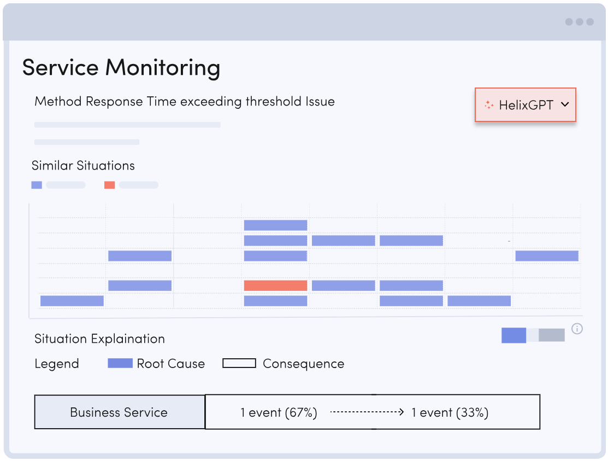Click the Root Cause legend swatch
This screenshot has height=461, width=608.
click(120, 363)
